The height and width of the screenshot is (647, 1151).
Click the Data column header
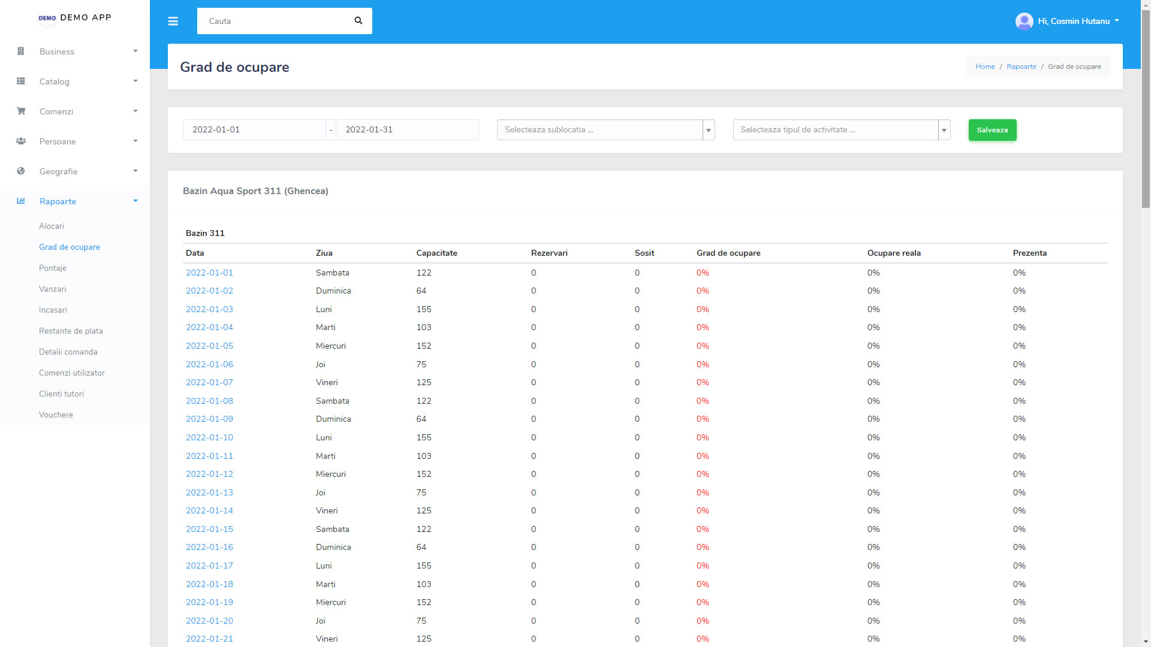click(x=195, y=253)
